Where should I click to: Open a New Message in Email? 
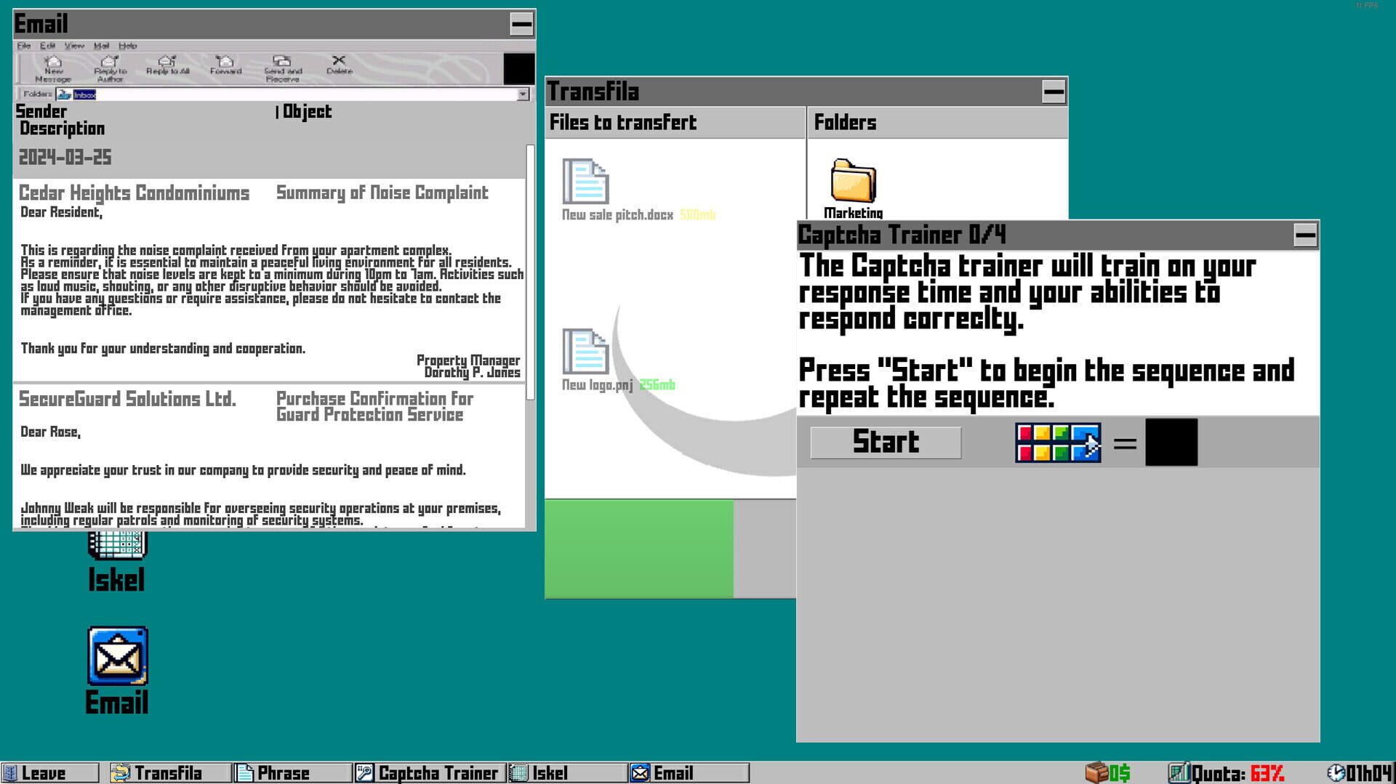[52, 66]
